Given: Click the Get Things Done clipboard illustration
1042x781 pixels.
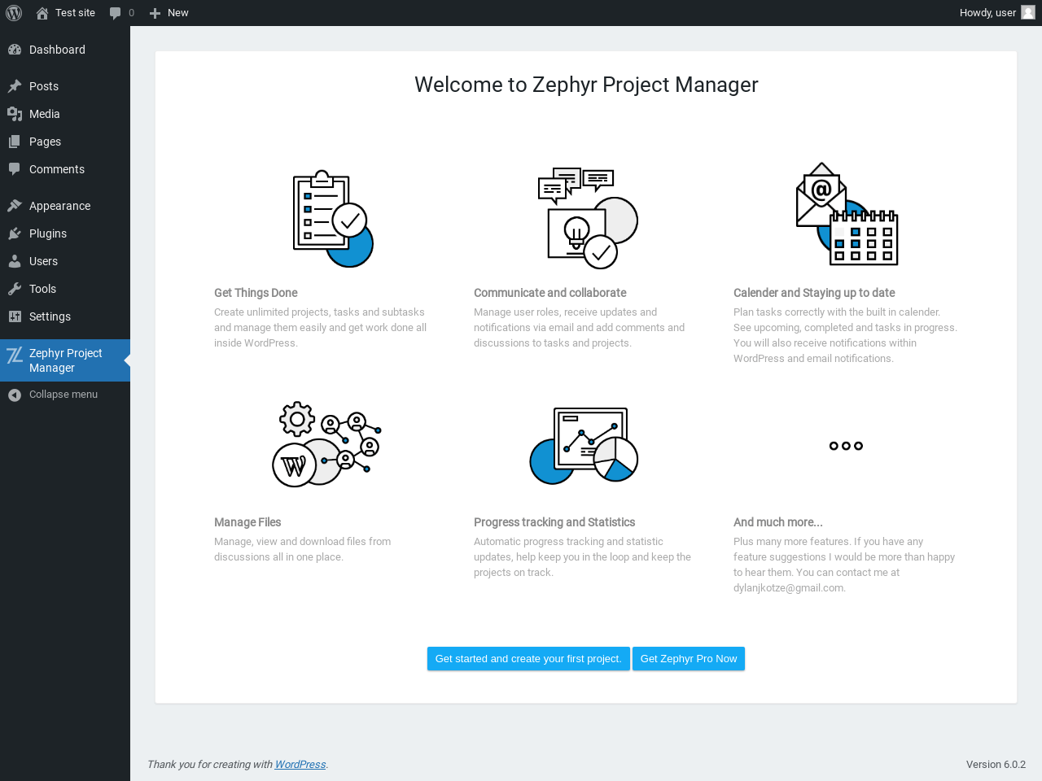Looking at the screenshot, I should [x=333, y=218].
